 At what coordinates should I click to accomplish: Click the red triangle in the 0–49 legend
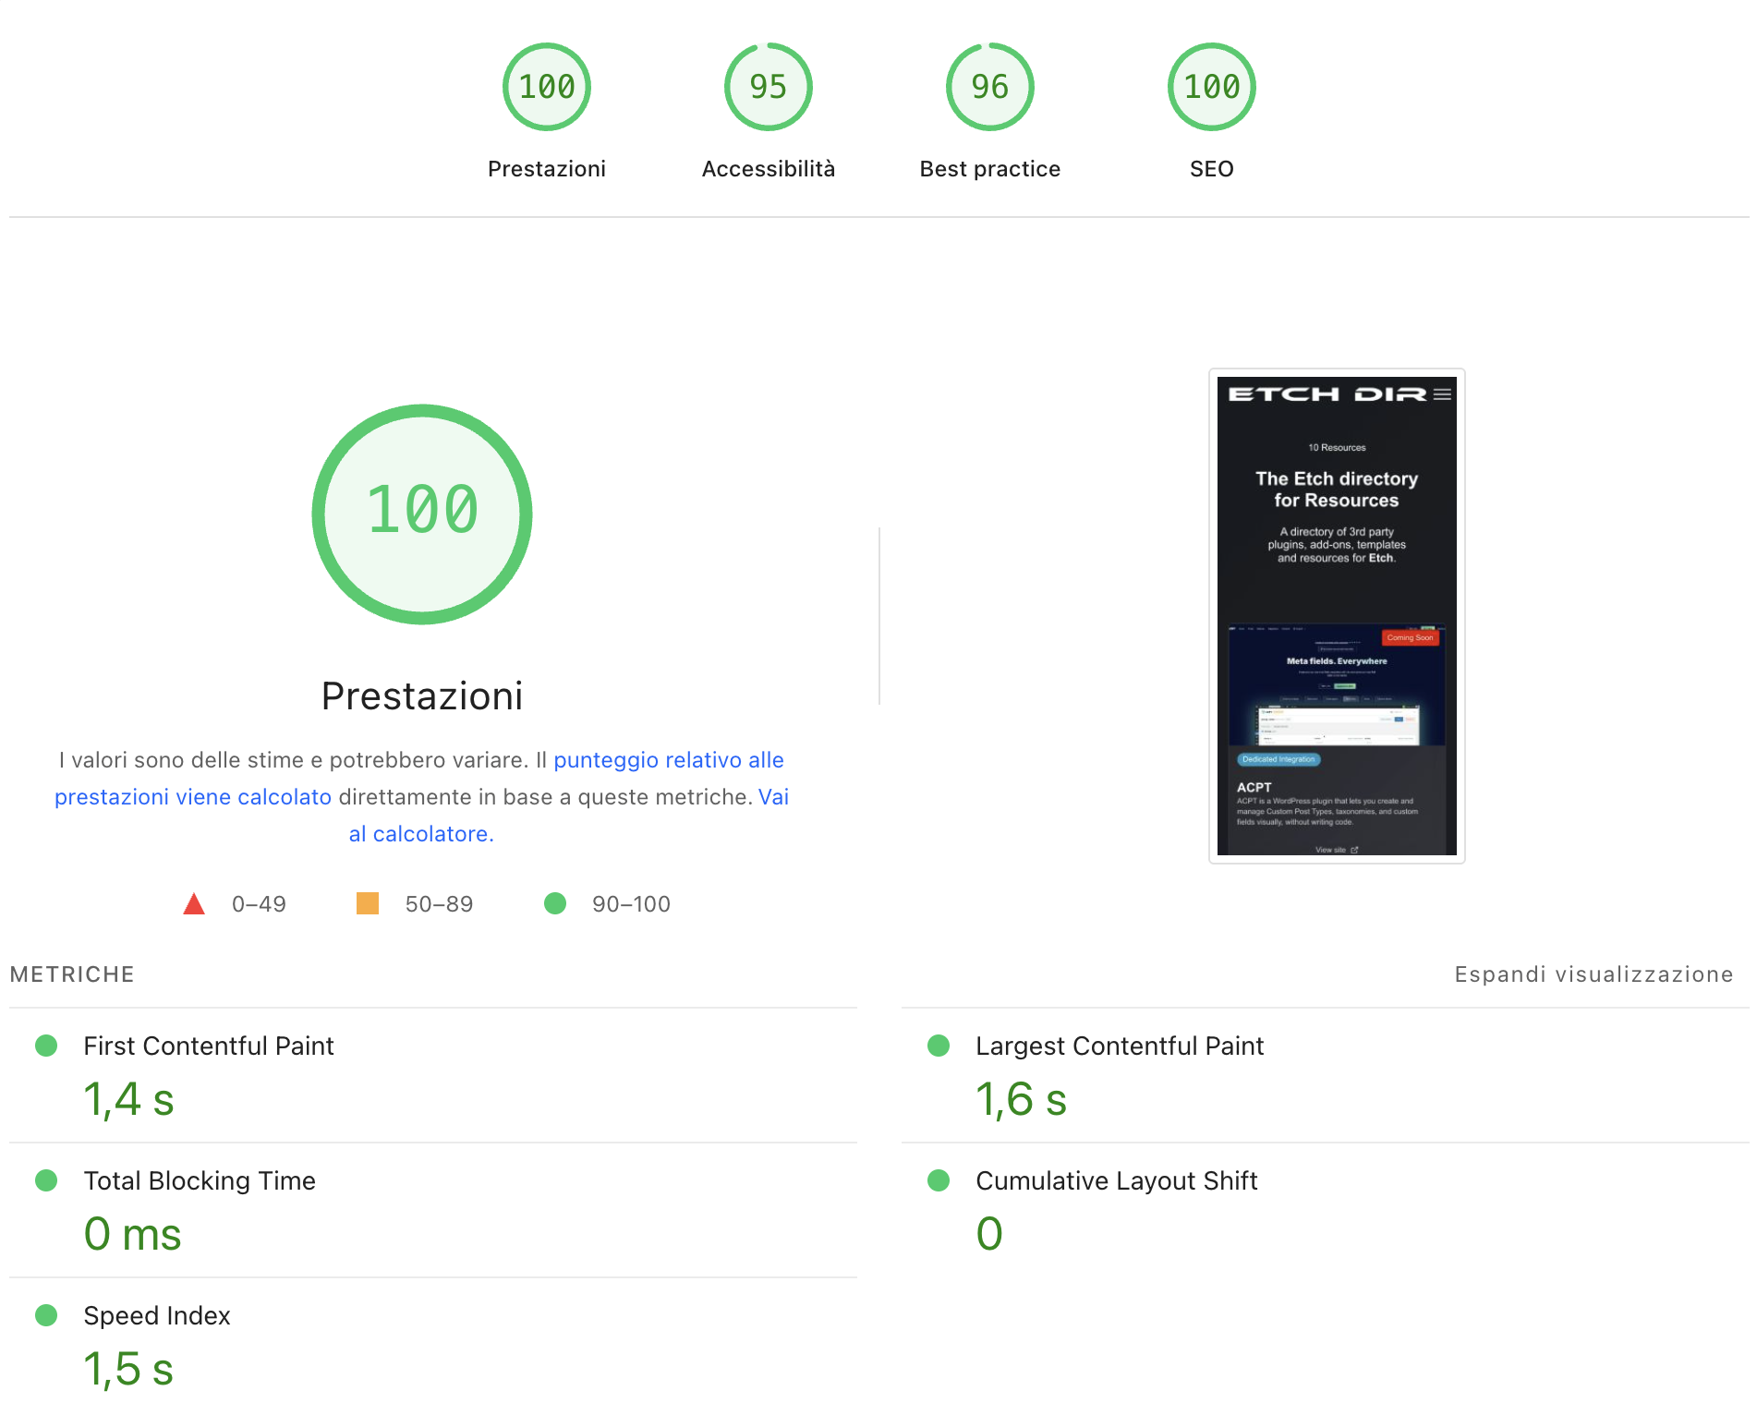pos(194,903)
